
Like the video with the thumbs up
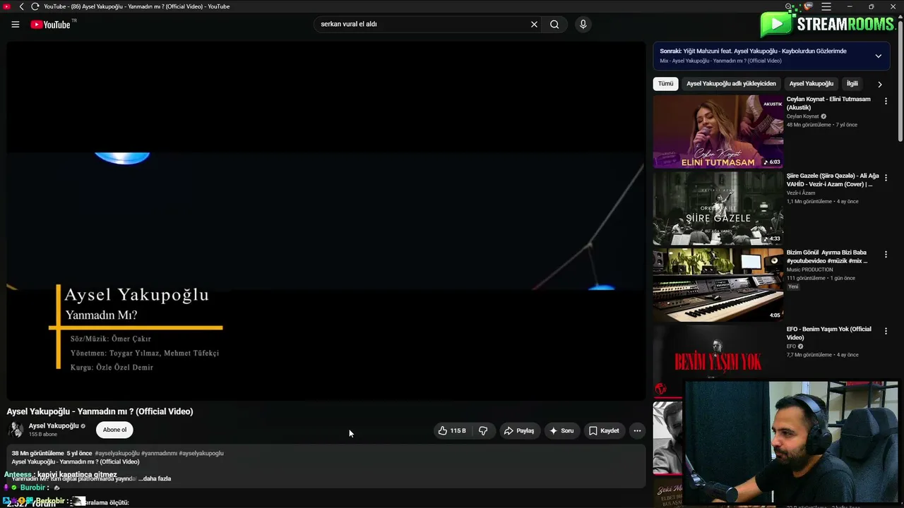pos(452,430)
